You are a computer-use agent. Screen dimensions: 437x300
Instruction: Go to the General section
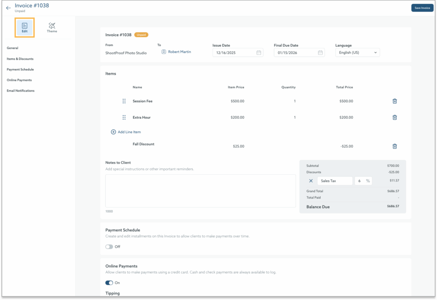coord(12,48)
